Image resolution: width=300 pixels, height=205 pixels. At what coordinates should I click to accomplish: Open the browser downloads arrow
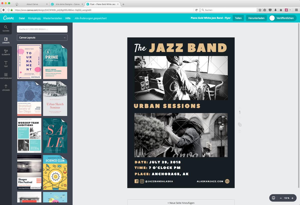coord(275,10)
